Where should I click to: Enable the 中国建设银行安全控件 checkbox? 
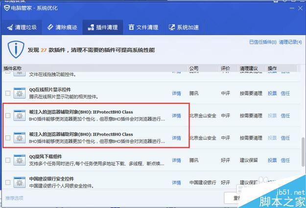(x=7, y=182)
